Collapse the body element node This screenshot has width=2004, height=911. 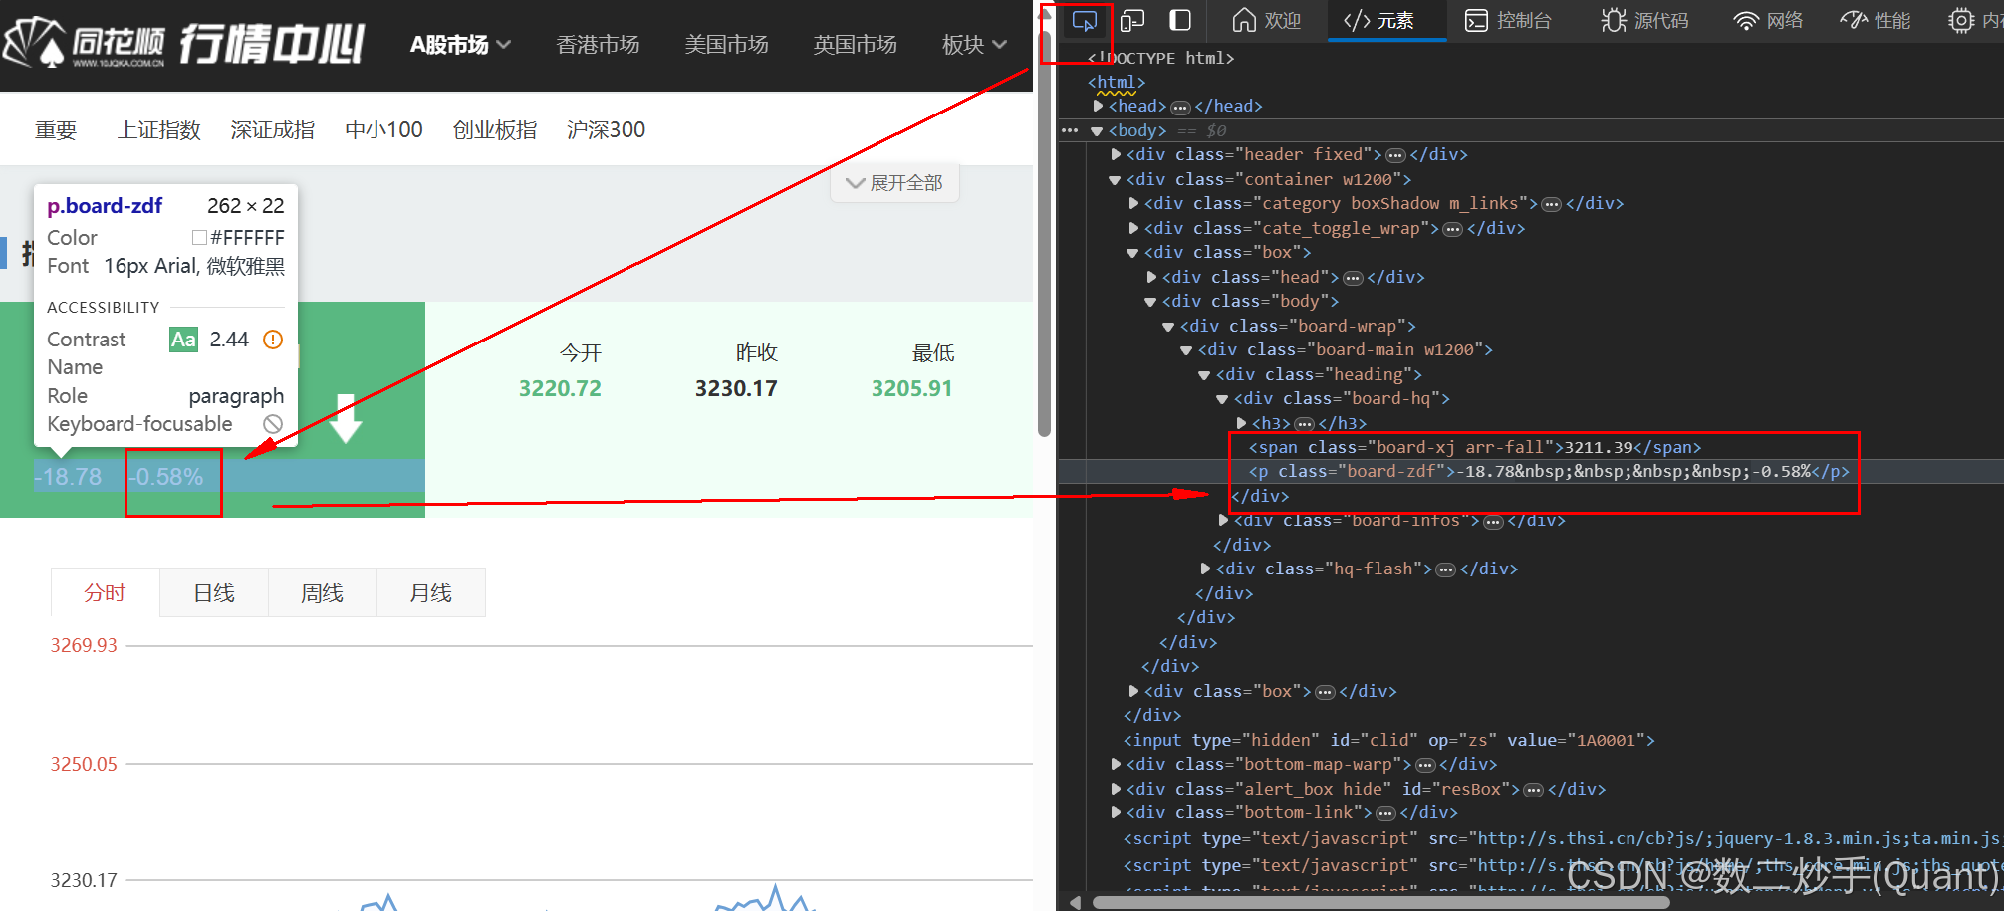point(1097,130)
